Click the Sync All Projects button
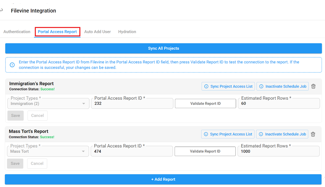 tap(163, 48)
